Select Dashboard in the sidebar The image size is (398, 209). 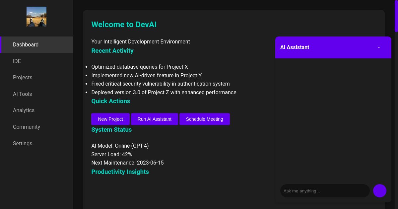click(x=26, y=44)
